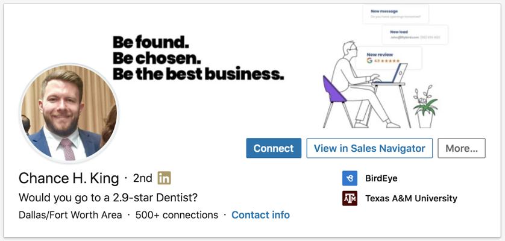Expand the More... options menu
Viewport: 505px width, 241px height.
pyautogui.click(x=461, y=148)
